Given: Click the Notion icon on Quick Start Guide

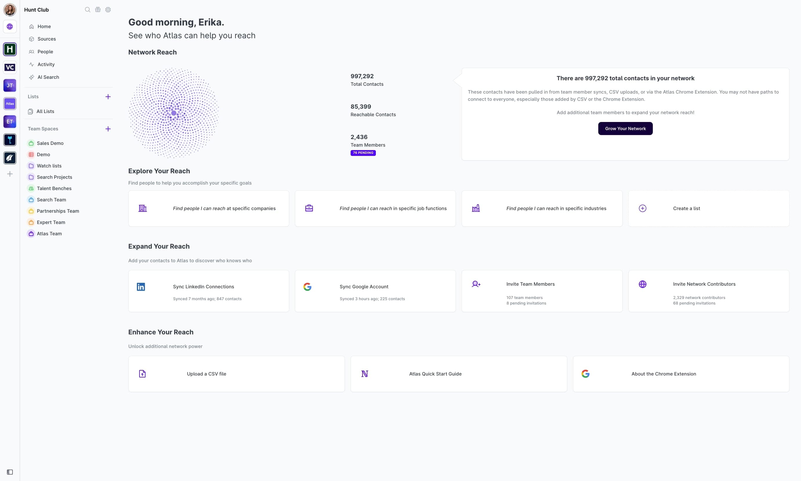Looking at the screenshot, I should 365,374.
